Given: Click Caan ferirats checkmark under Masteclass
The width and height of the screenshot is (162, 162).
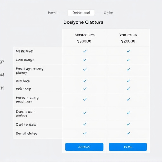Looking at the screenshot, I should click(x=85, y=124).
